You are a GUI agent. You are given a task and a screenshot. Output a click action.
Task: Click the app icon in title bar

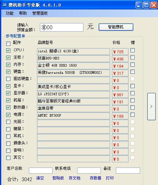[x=5, y=5]
